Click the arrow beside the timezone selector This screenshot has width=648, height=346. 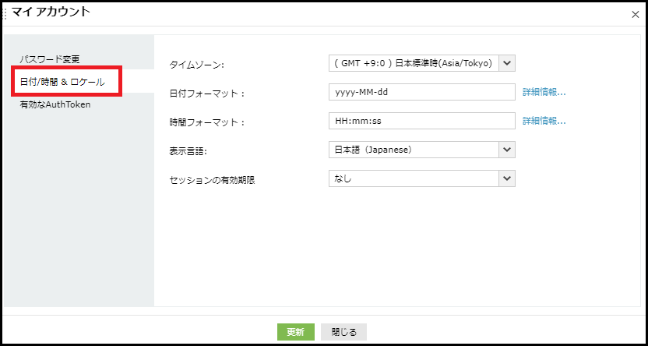(x=507, y=63)
